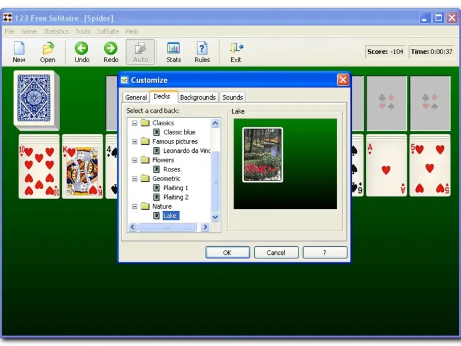Switch to the General tab
The height and width of the screenshot is (346, 461).
[x=136, y=97]
